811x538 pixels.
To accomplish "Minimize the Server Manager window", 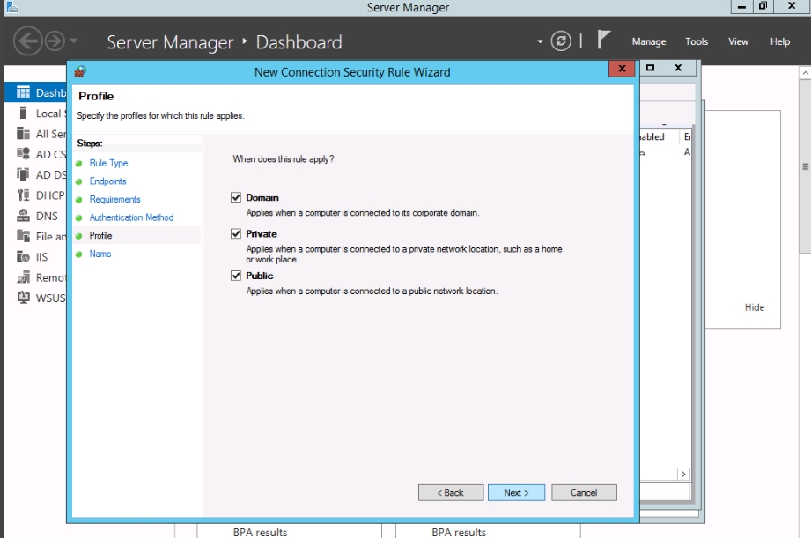I will tap(741, 6).
